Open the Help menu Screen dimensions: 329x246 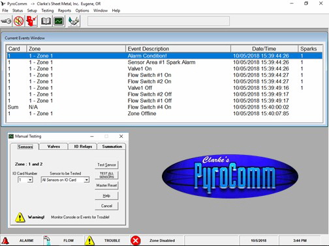[116, 10]
